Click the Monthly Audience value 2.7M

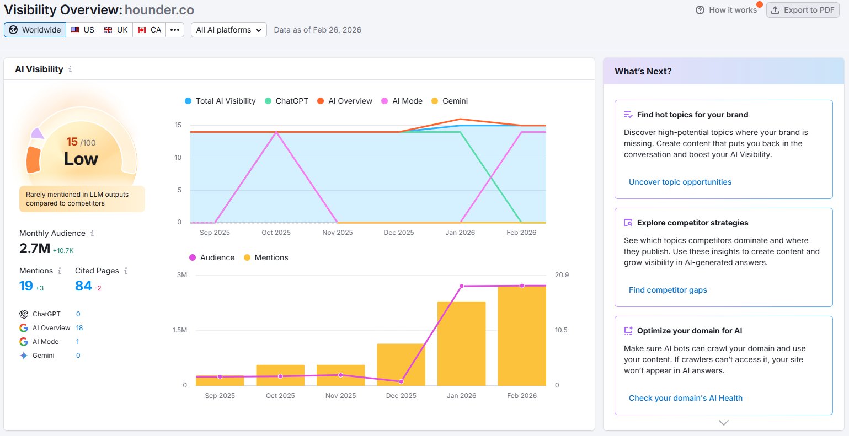coord(35,249)
